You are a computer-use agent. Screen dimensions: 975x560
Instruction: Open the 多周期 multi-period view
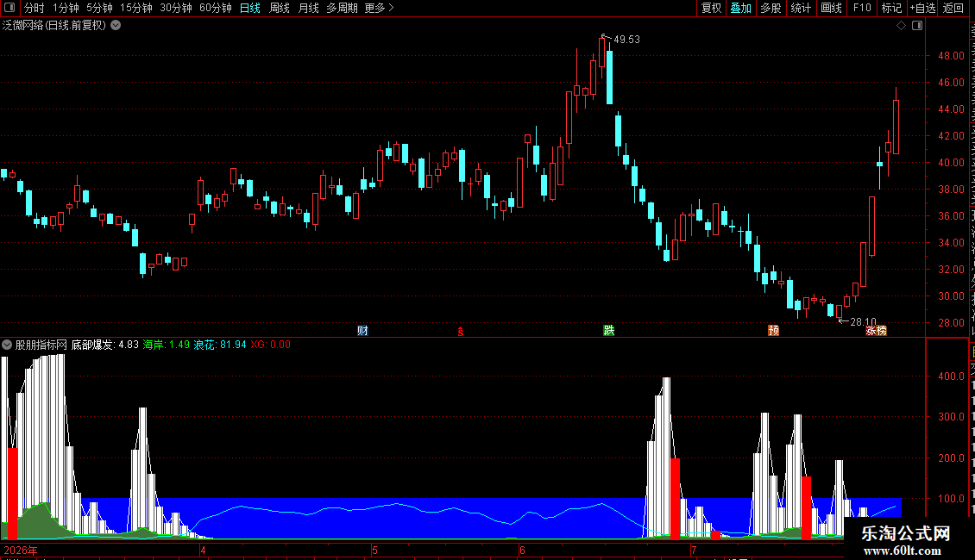[342, 8]
